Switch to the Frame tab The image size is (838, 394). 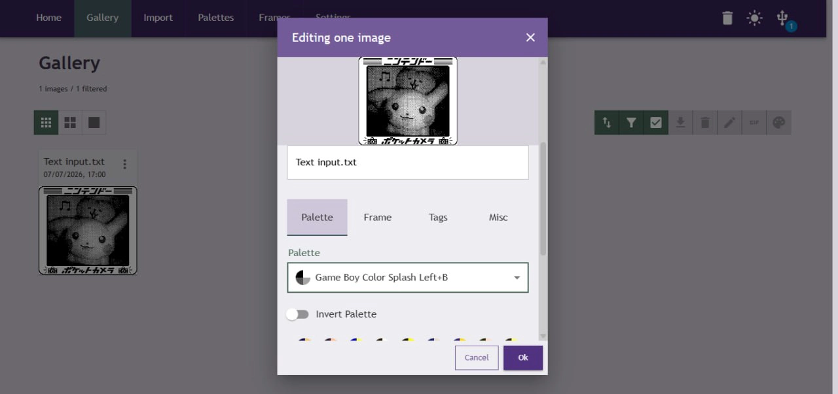click(378, 218)
